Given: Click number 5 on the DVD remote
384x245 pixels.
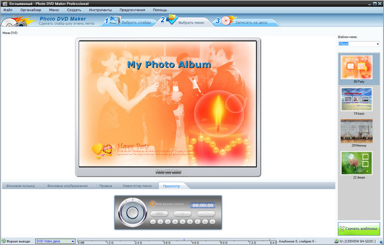Looking at the screenshot, I should pos(182,222).
